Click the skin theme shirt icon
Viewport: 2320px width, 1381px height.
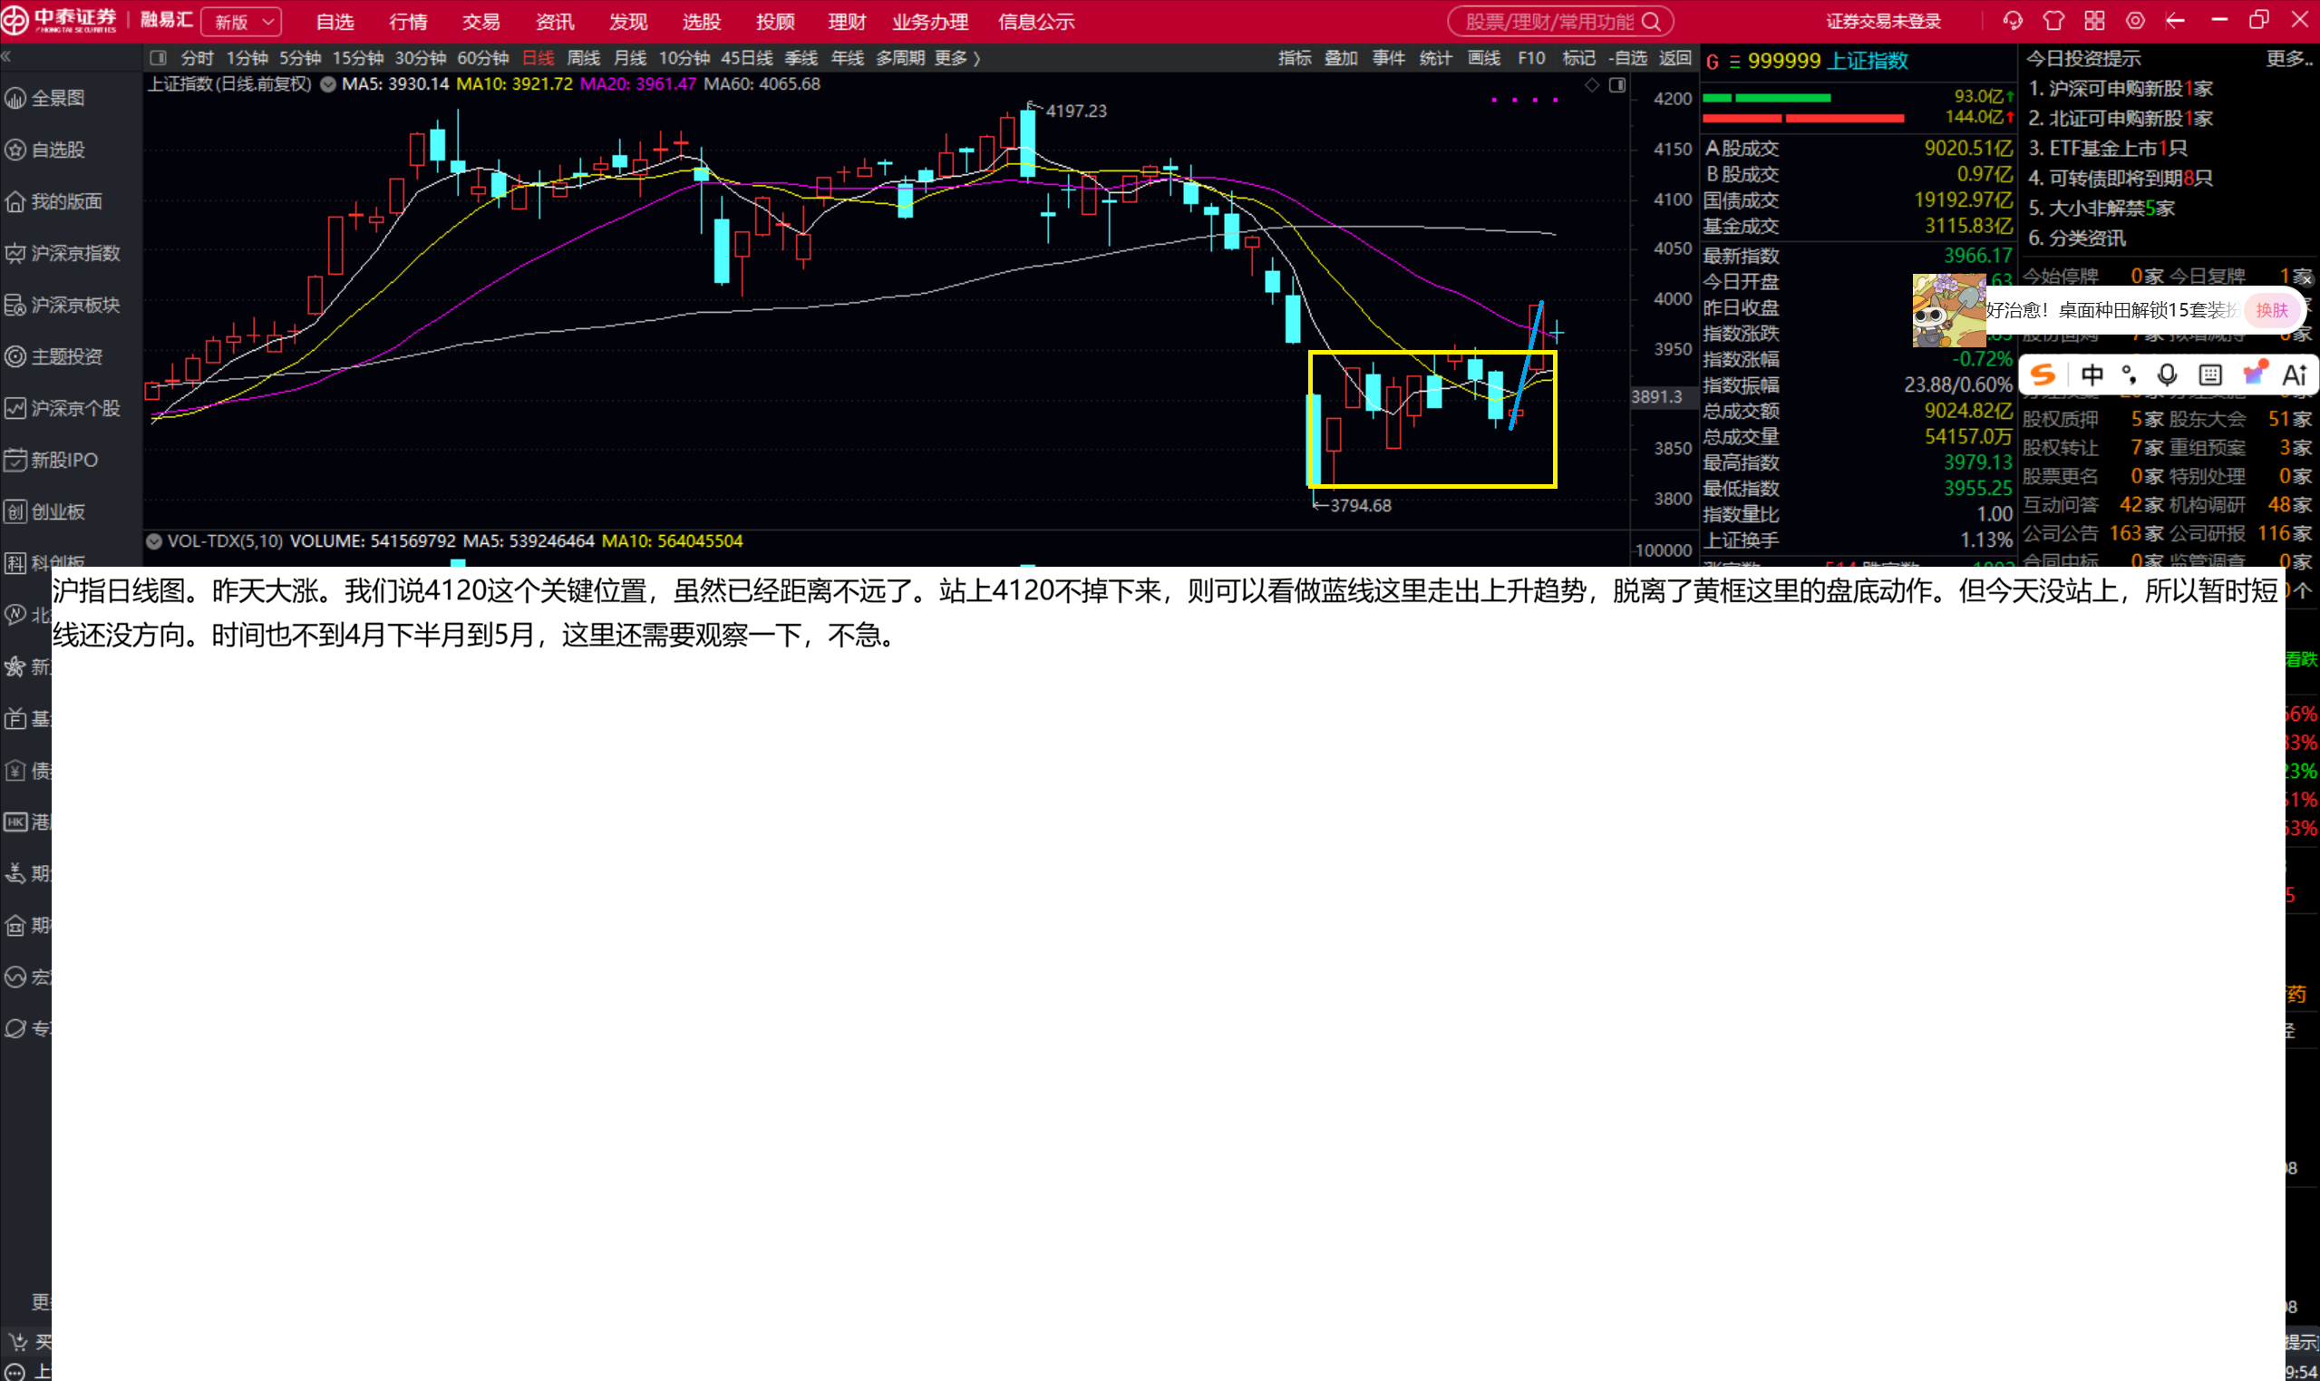pos(2053,21)
